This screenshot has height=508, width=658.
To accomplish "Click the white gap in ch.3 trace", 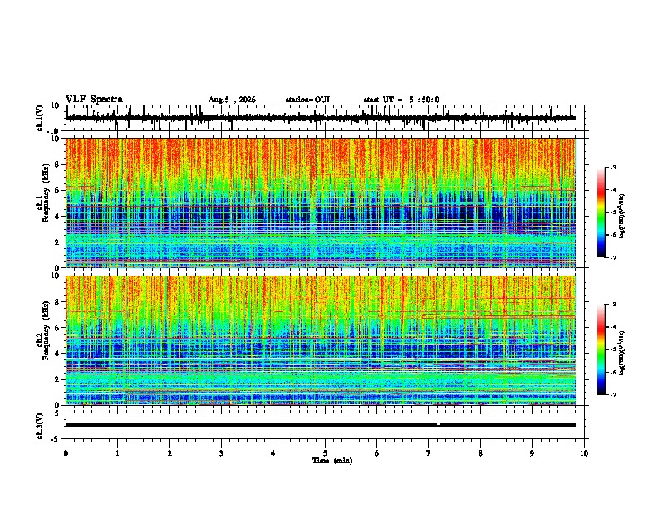I will pos(439,424).
